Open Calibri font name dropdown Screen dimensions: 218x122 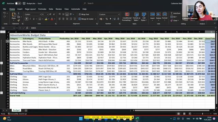point(40,14)
